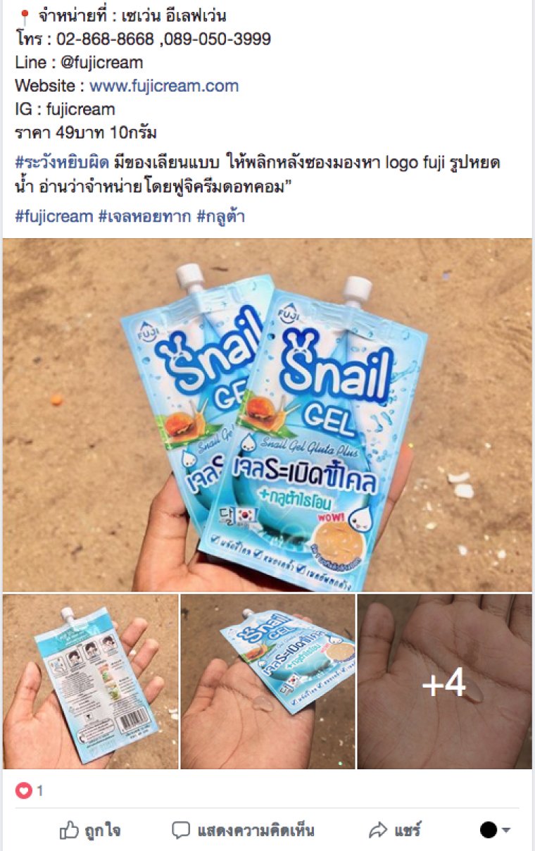This screenshot has height=851, width=535.
Task: Click the red location pin emoji
Action: [23, 15]
